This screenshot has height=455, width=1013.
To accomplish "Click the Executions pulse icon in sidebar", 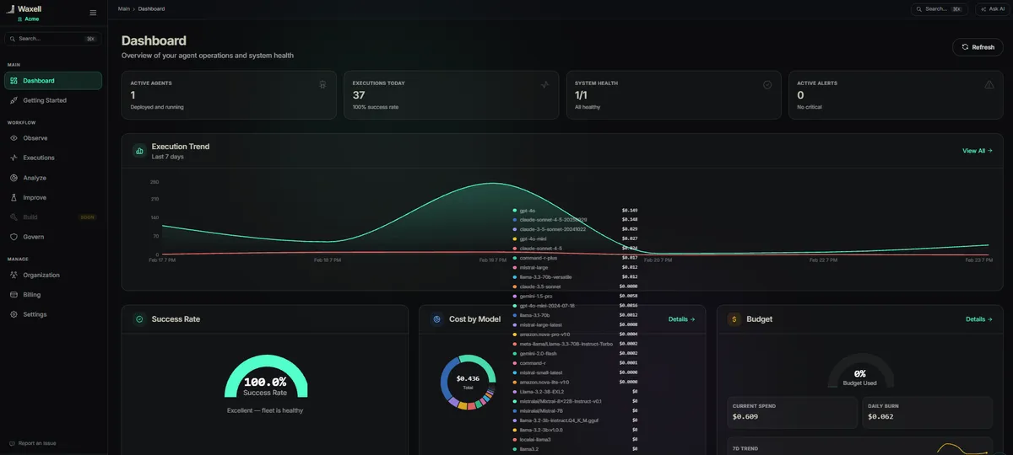I will point(14,158).
